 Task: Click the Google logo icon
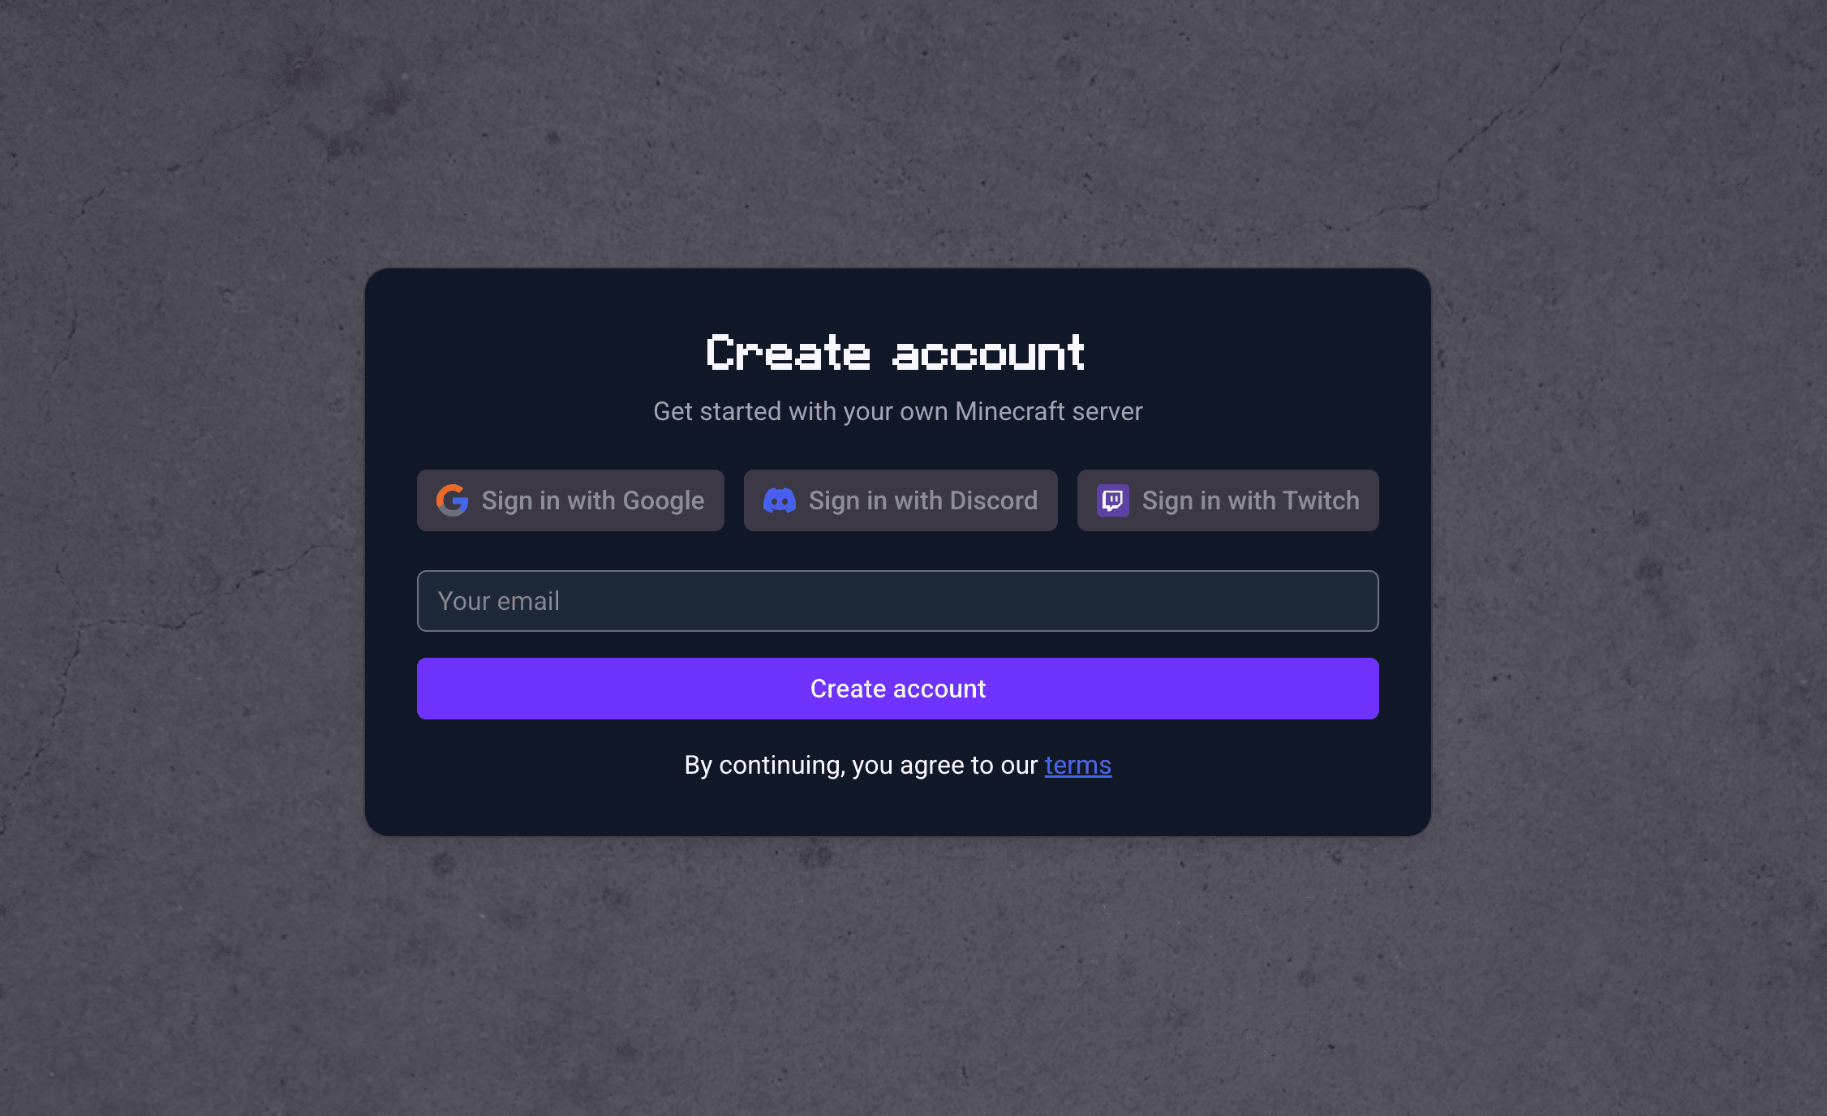click(452, 500)
